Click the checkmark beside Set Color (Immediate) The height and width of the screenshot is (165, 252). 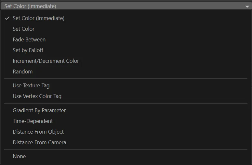(7, 18)
